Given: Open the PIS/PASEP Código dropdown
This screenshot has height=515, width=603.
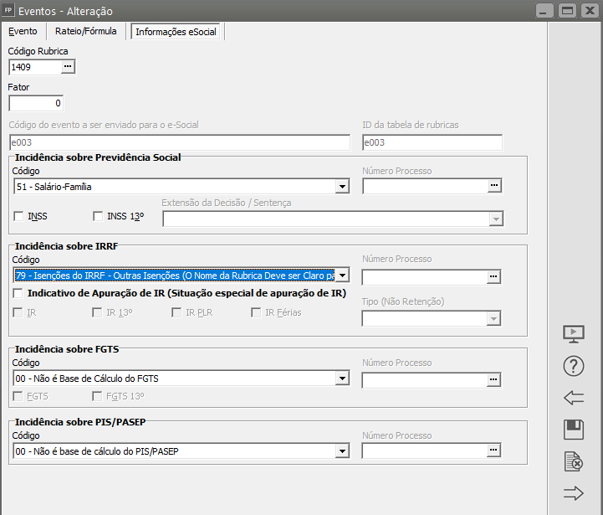Looking at the screenshot, I should [341, 452].
